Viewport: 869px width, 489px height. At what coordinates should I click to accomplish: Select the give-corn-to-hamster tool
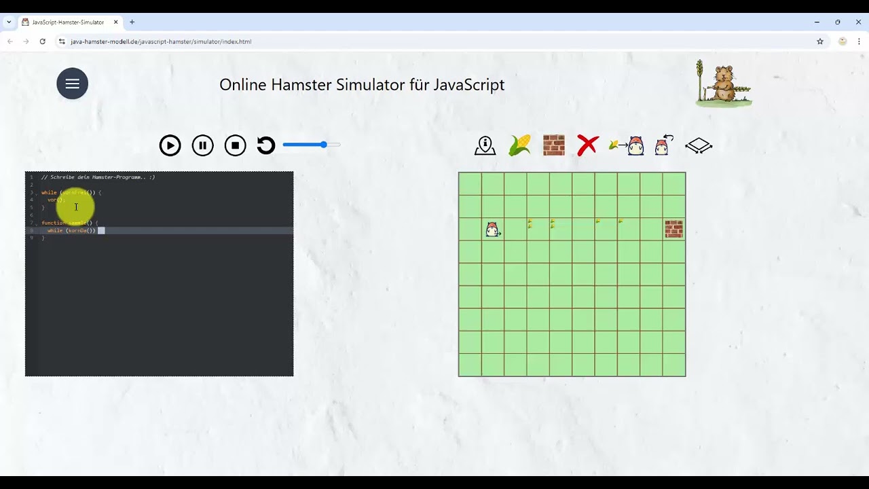coord(627,145)
